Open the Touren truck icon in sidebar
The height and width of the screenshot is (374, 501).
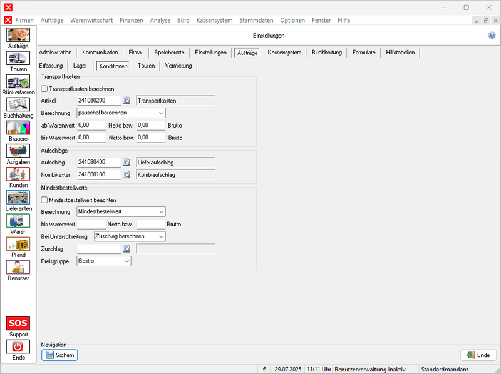click(x=18, y=58)
